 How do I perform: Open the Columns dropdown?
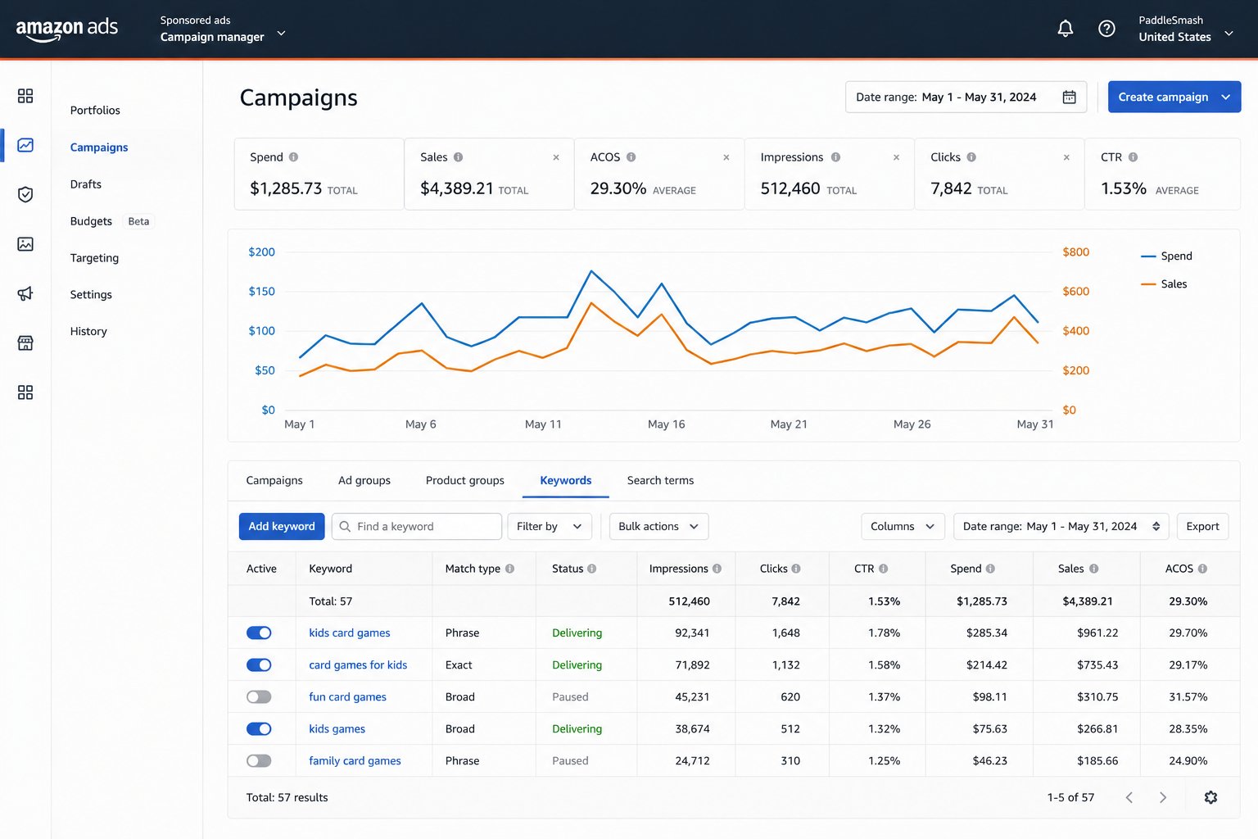click(903, 526)
